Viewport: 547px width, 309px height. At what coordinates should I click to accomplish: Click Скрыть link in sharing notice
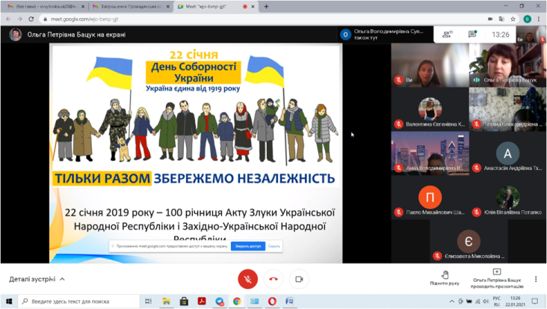pos(274,246)
